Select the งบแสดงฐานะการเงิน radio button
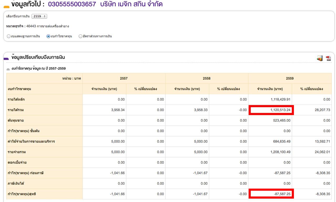The height and width of the screenshot is (202, 336). tap(9, 36)
